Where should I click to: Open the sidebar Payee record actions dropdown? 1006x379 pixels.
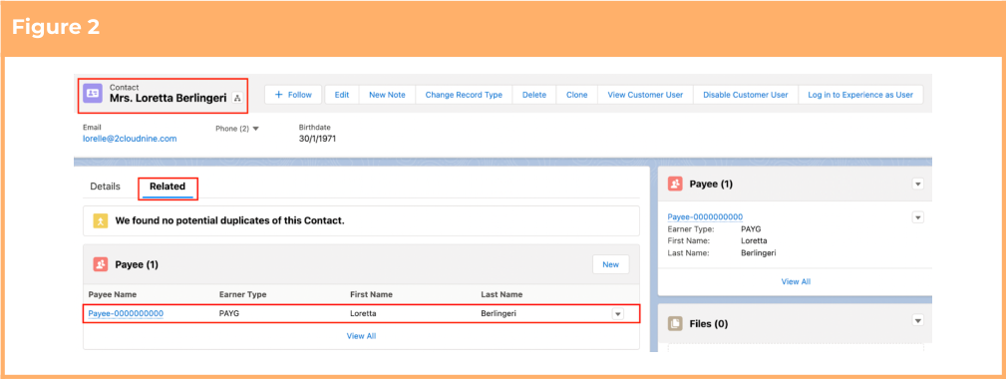pyautogui.click(x=918, y=217)
